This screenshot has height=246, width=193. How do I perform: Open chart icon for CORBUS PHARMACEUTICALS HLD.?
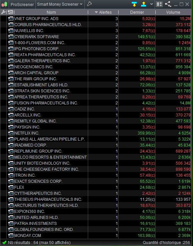click(x=11, y=25)
